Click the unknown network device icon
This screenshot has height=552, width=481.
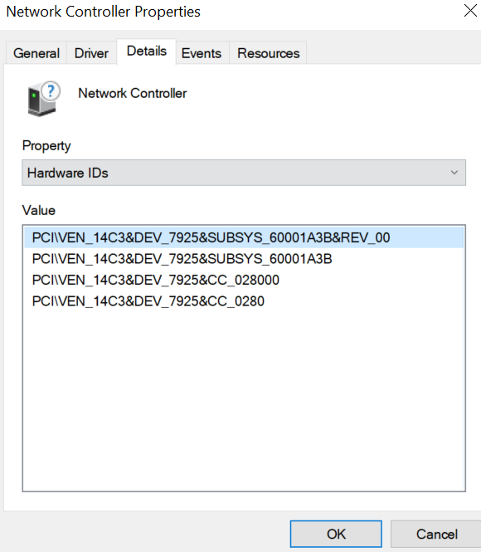click(43, 99)
